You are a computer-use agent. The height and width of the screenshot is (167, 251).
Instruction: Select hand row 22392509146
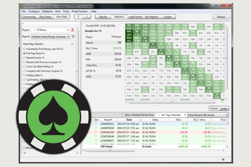coord(154,136)
